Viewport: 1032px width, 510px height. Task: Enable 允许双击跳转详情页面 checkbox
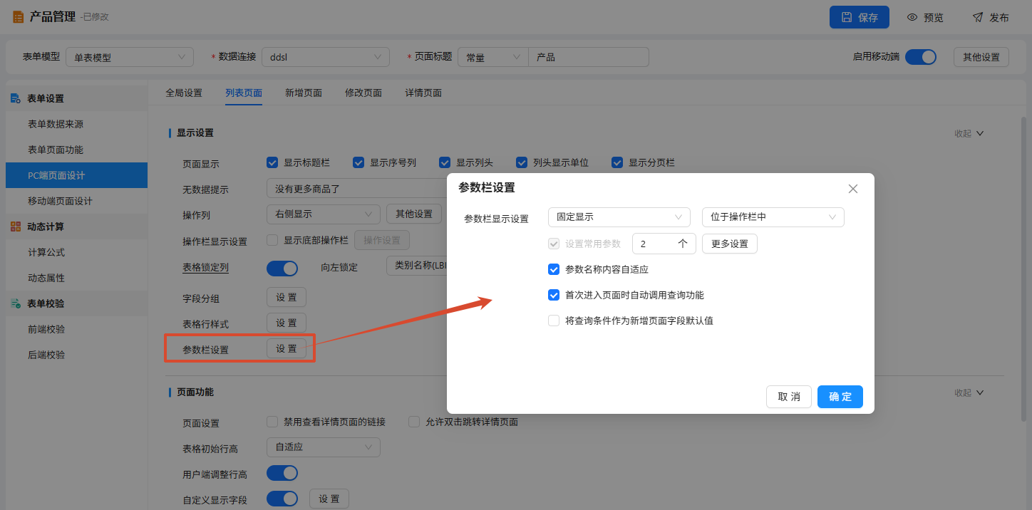point(414,422)
